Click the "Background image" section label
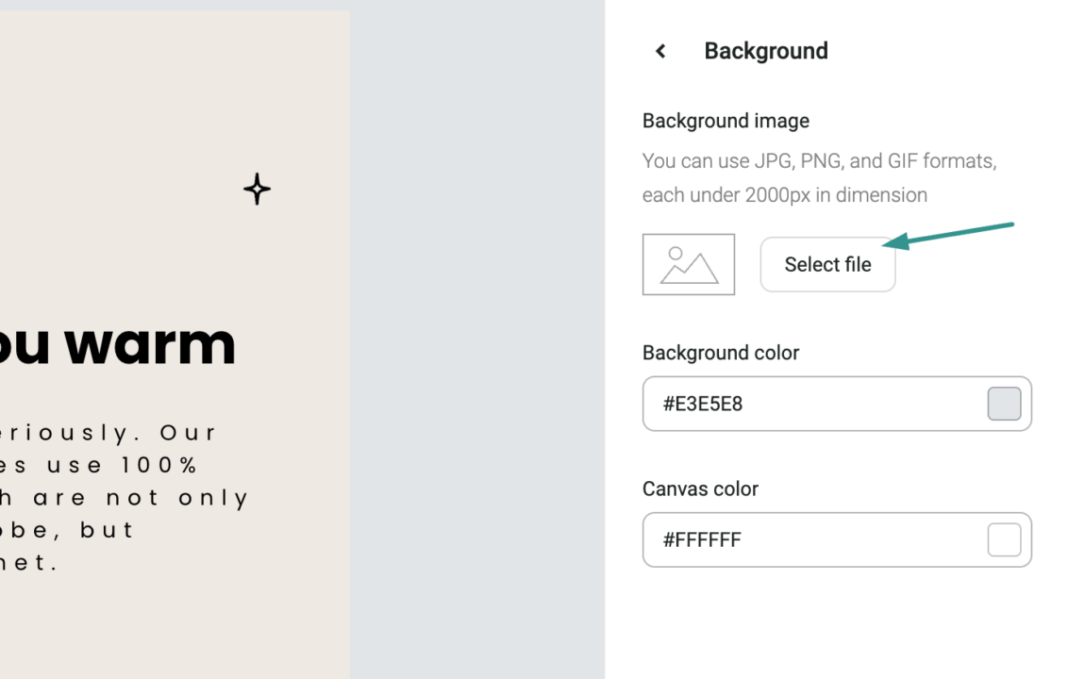The width and height of the screenshot is (1068, 679). [x=726, y=121]
